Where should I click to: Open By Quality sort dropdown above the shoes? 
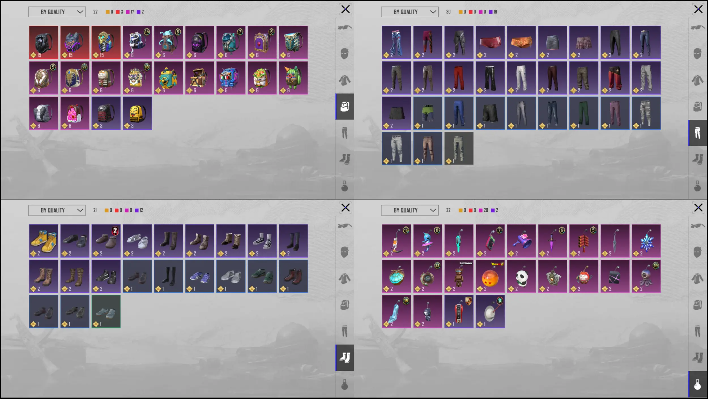coord(57,210)
